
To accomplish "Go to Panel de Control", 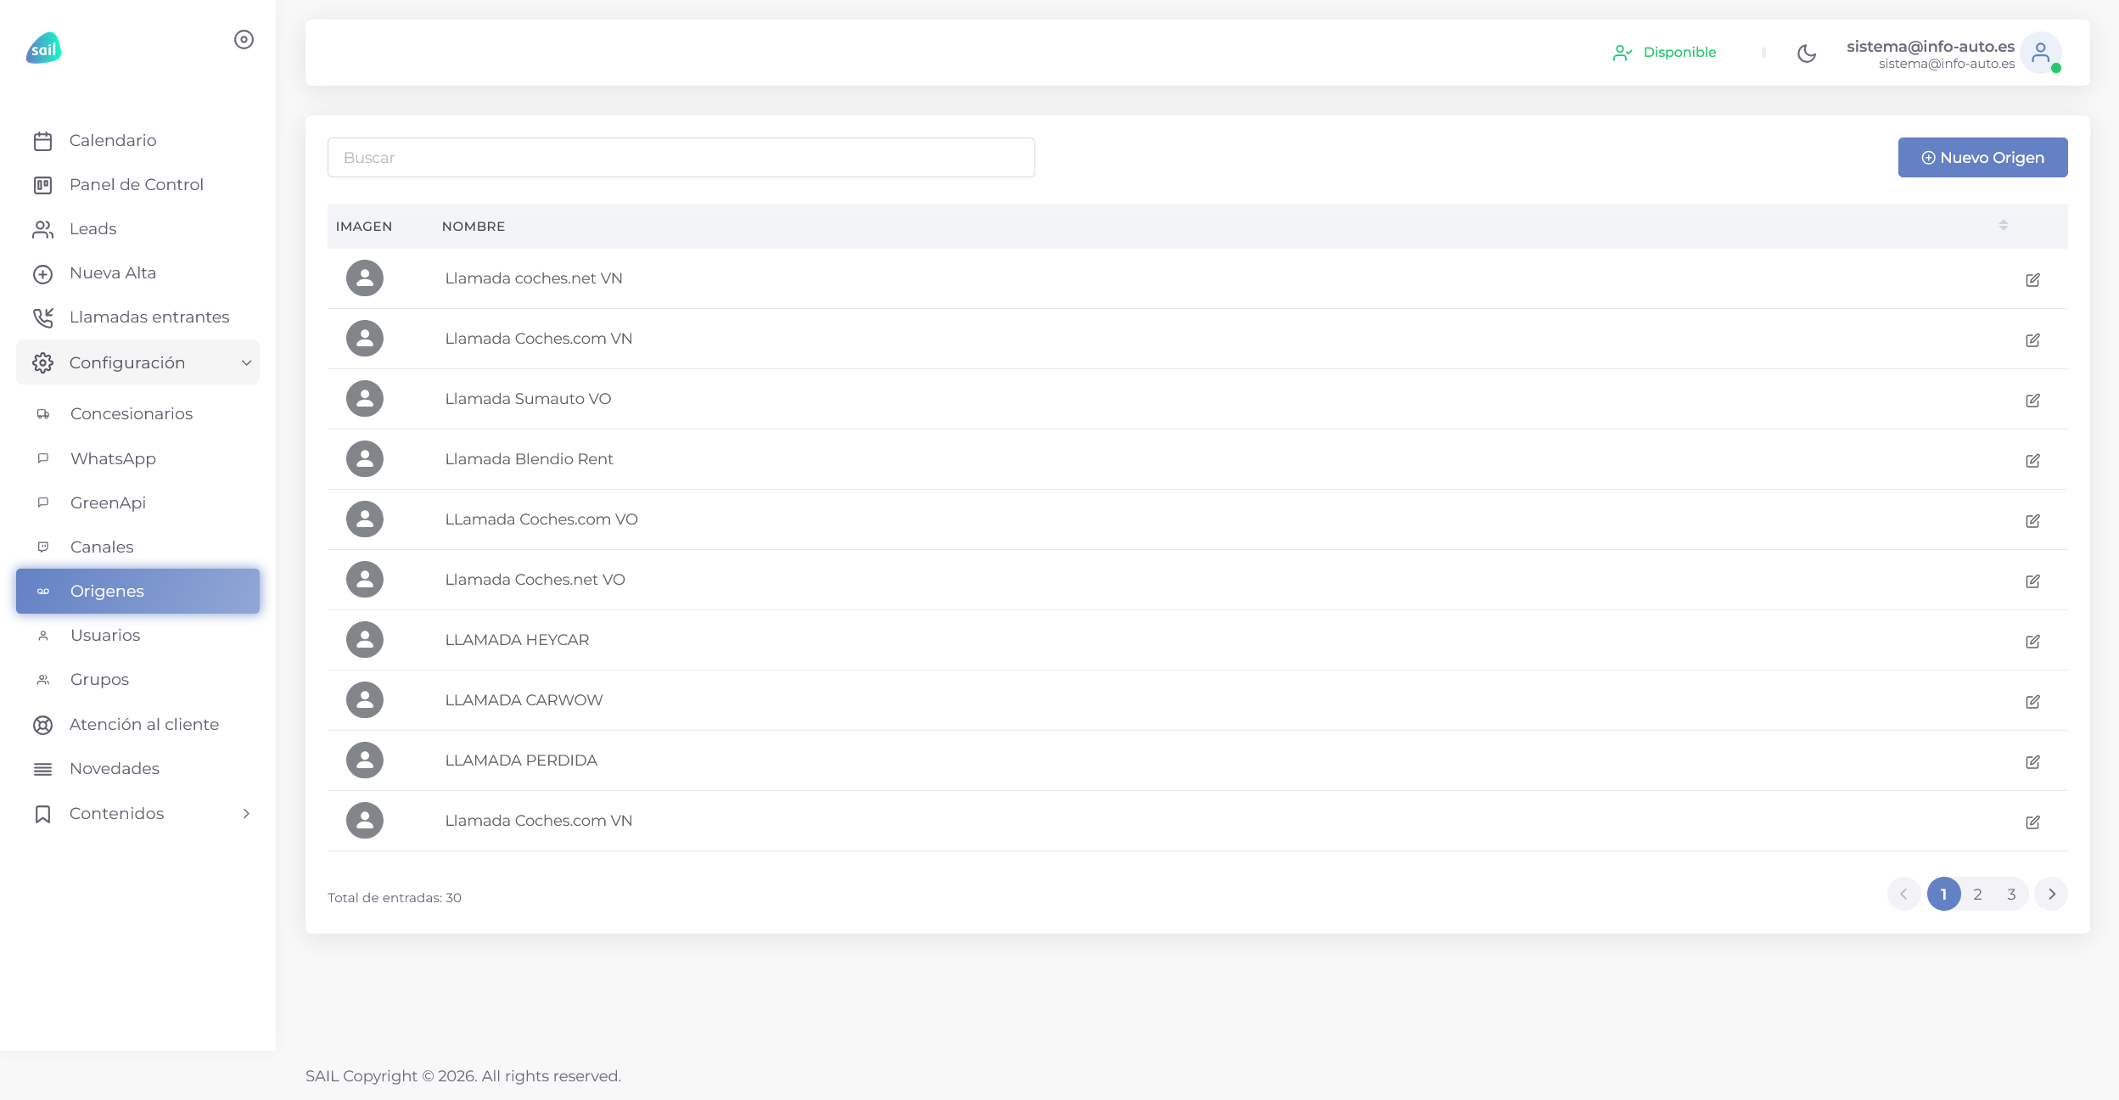I will click(137, 185).
